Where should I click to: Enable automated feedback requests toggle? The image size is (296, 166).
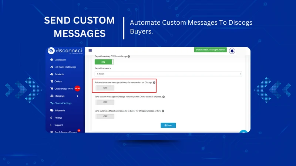[x=104, y=116]
